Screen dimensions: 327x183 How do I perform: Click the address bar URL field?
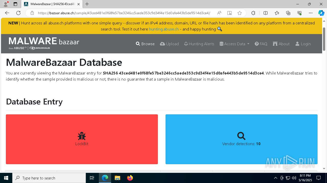pyautogui.click(x=124, y=13)
